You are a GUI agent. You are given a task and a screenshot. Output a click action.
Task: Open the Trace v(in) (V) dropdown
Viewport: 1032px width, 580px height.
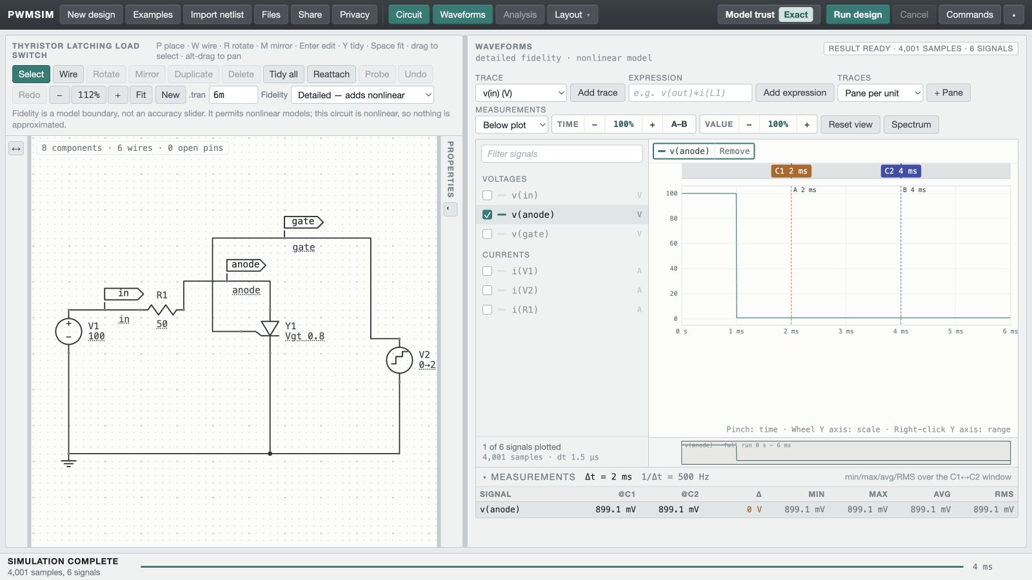click(x=521, y=93)
